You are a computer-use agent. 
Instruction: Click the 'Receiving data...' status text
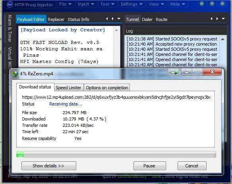coord(66,104)
